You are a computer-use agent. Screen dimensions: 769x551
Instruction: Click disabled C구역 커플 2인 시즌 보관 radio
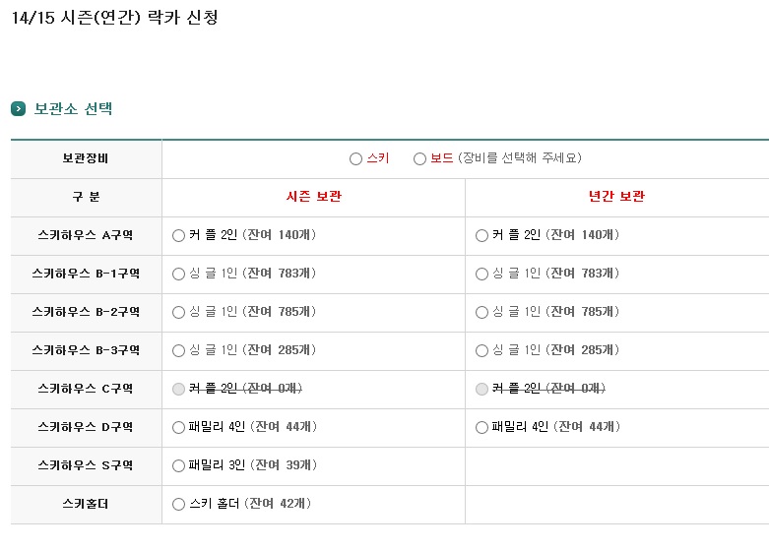(178, 390)
